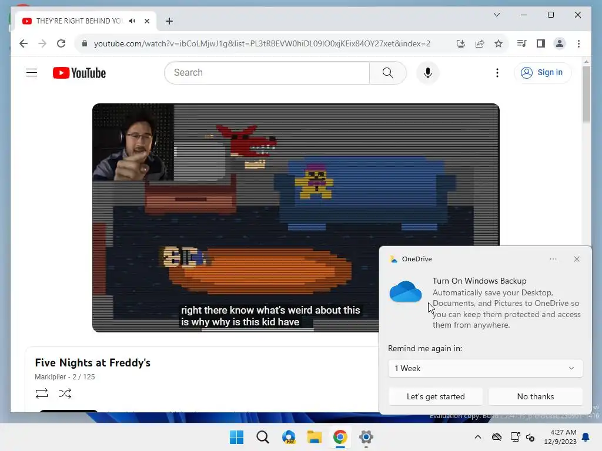Seek using the video progress bar

tap(257, 329)
